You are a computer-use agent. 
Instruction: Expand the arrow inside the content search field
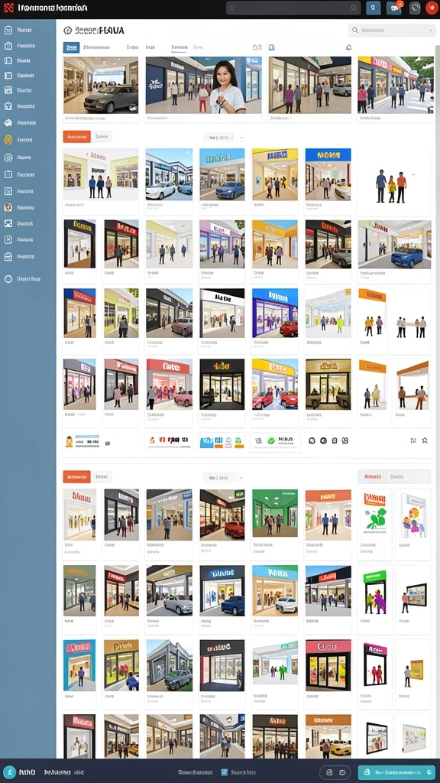431,31
